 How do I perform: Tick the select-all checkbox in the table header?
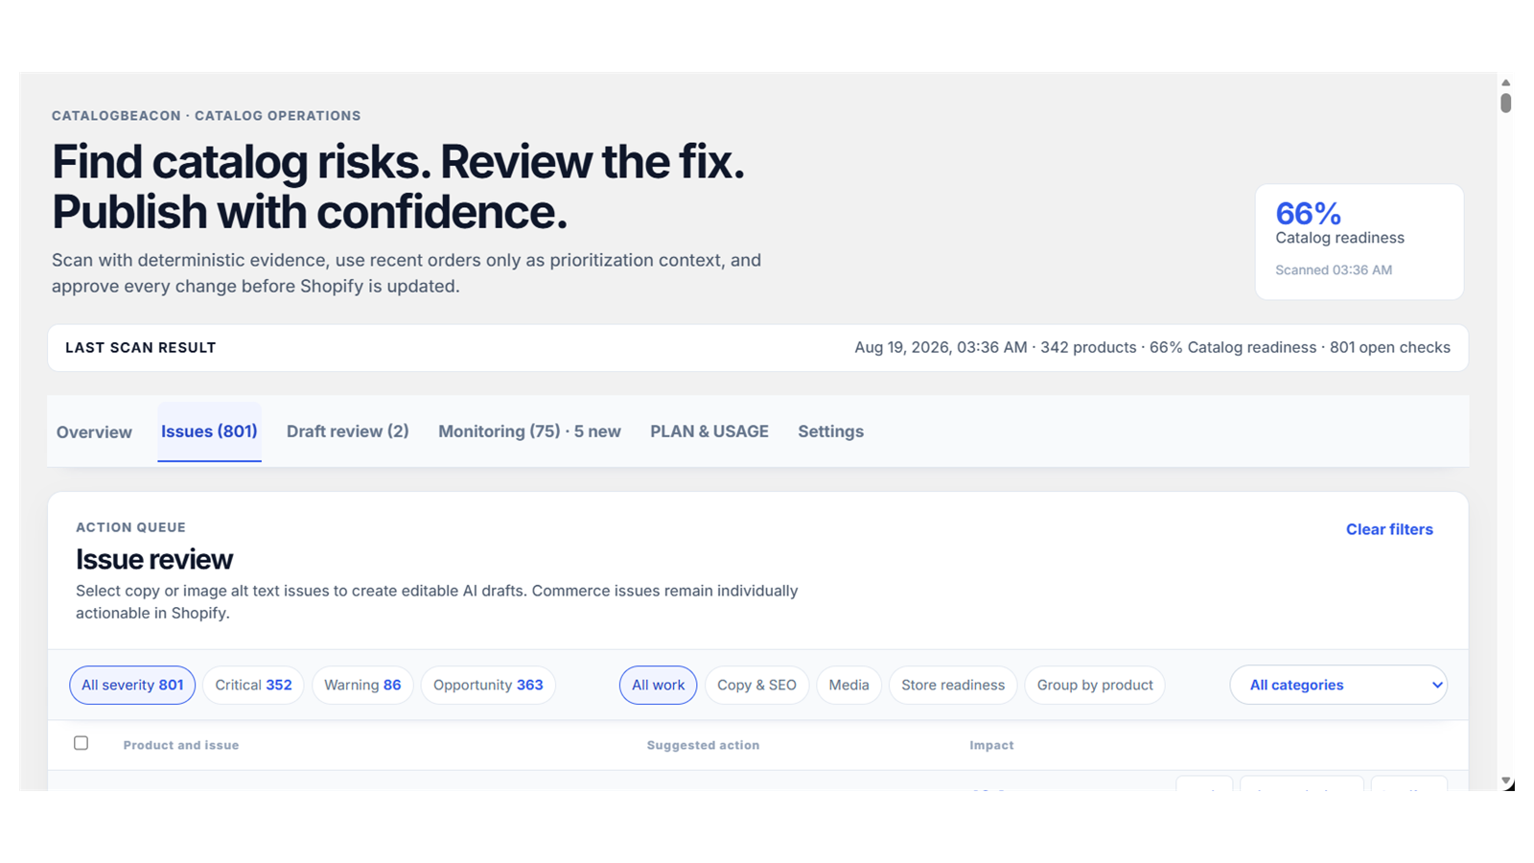tap(81, 743)
